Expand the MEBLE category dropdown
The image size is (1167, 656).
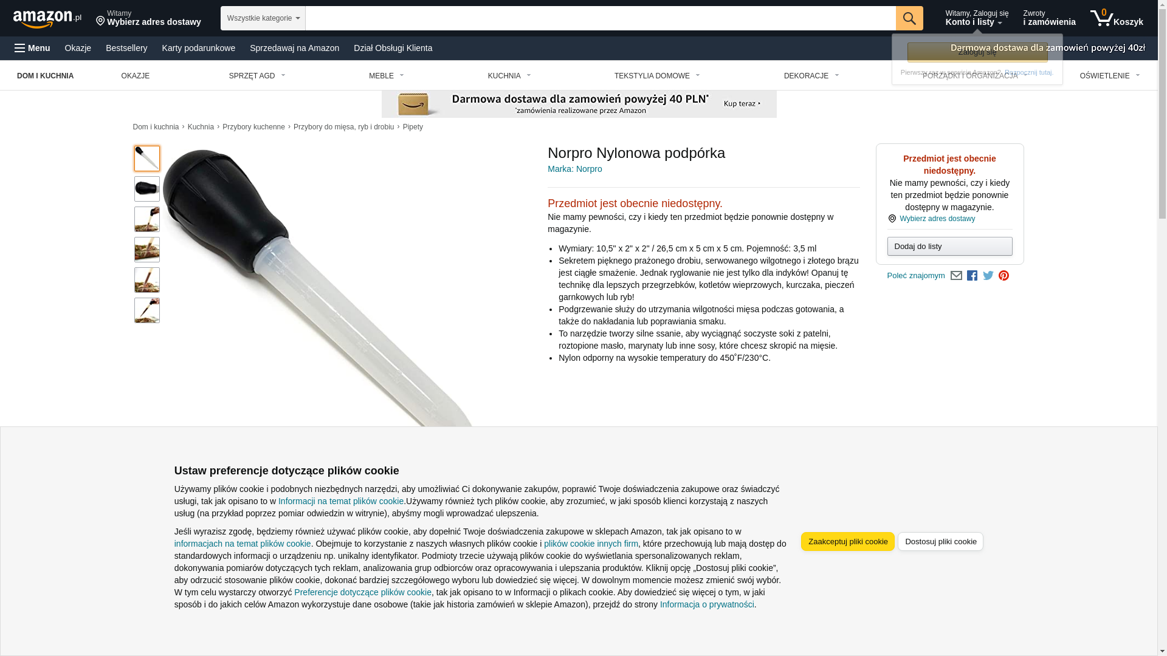(x=387, y=76)
